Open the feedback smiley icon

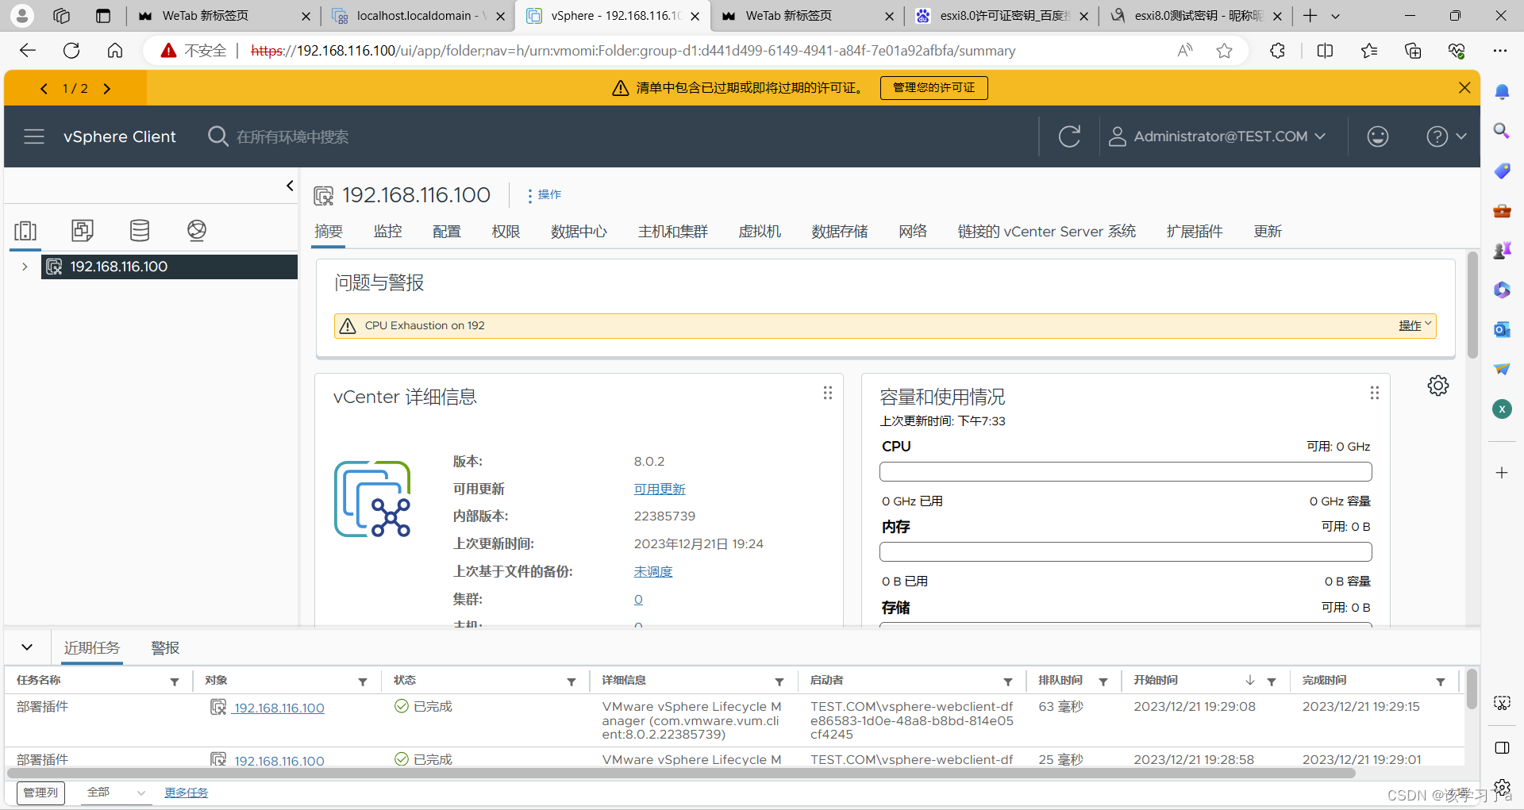[1378, 136]
